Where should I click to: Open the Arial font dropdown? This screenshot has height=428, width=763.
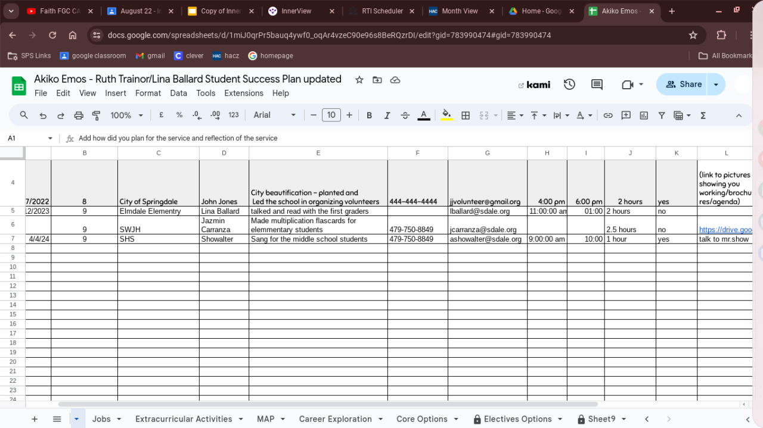[x=274, y=115]
